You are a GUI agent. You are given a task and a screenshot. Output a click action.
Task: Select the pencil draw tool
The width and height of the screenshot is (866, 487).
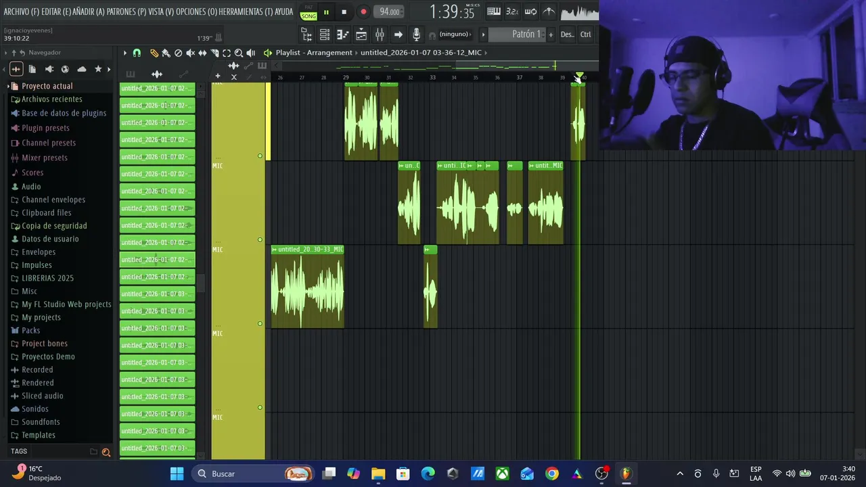point(154,53)
